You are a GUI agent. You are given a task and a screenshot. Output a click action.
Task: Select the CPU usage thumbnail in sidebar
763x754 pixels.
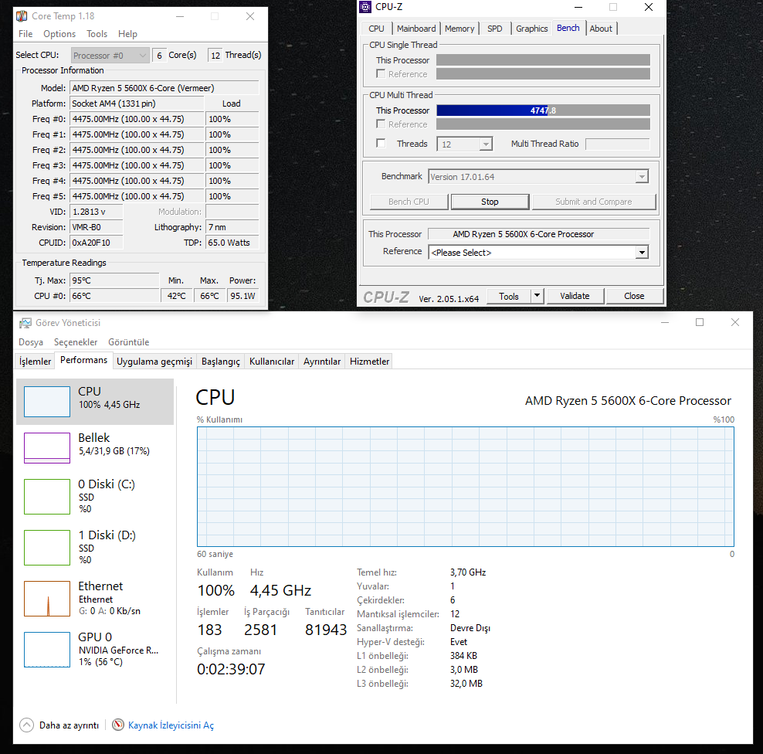point(47,402)
